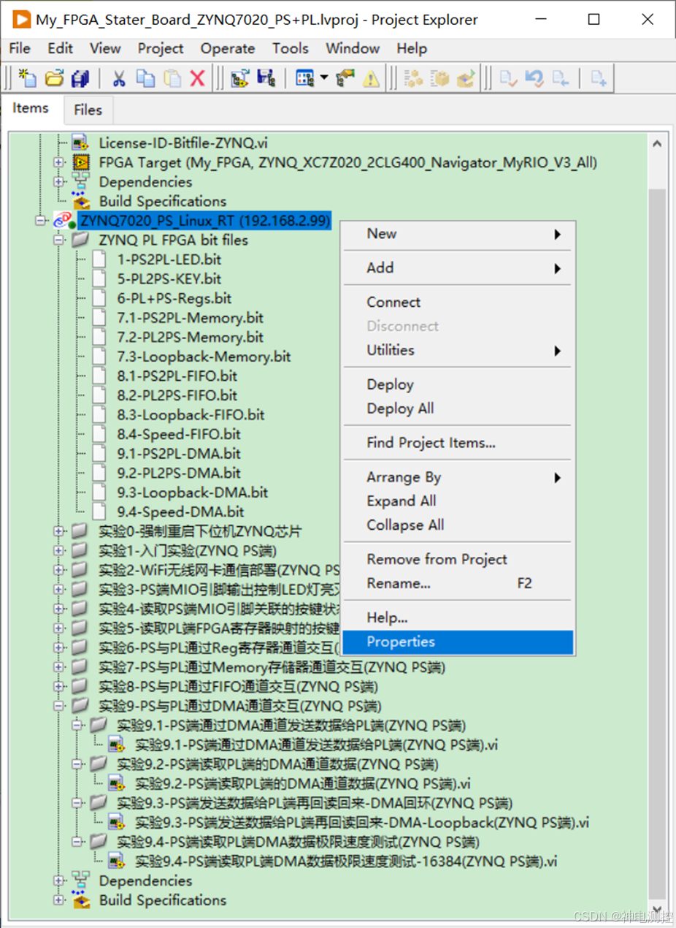Select 5-PL2PS-KEY.bit in the tree
The width and height of the screenshot is (676, 928).
coord(169,278)
